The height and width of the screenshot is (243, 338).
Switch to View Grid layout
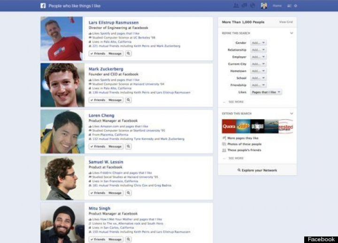[285, 22]
